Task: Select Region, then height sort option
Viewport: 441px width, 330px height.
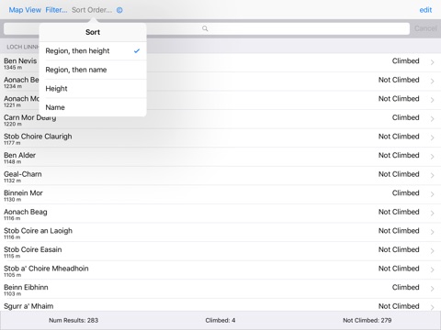Action: pyautogui.click(x=93, y=51)
